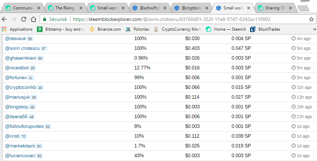This screenshot has height=161, width=317.
Task: Open the @sorin.cristescu profile link
Action: coord(22,48)
